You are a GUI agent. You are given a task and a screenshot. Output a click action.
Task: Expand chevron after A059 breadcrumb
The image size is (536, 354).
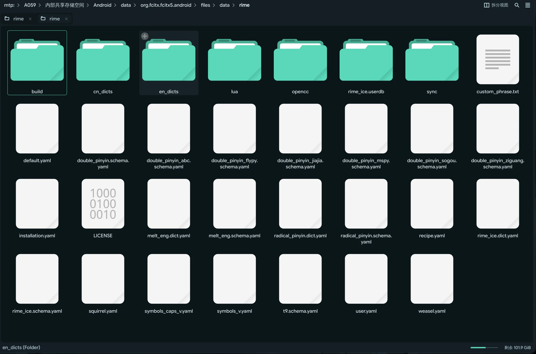click(40, 5)
